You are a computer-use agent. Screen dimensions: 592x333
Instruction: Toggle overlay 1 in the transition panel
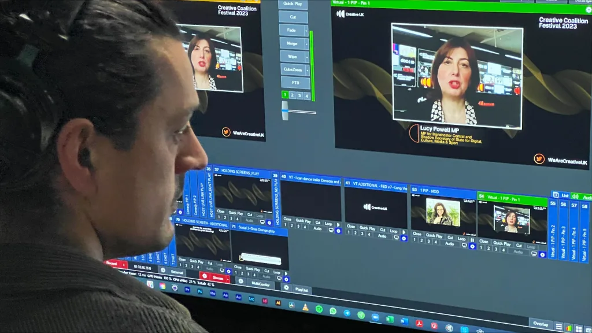(285, 95)
